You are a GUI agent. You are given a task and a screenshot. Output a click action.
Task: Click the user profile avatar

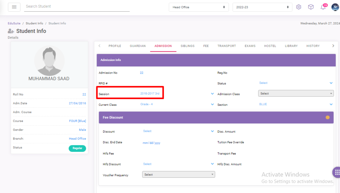[335, 7]
